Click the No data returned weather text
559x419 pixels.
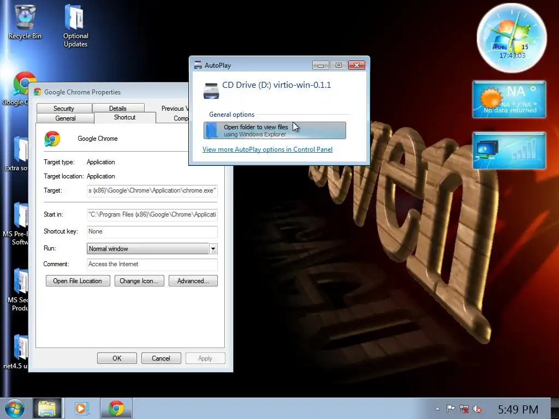510,110
